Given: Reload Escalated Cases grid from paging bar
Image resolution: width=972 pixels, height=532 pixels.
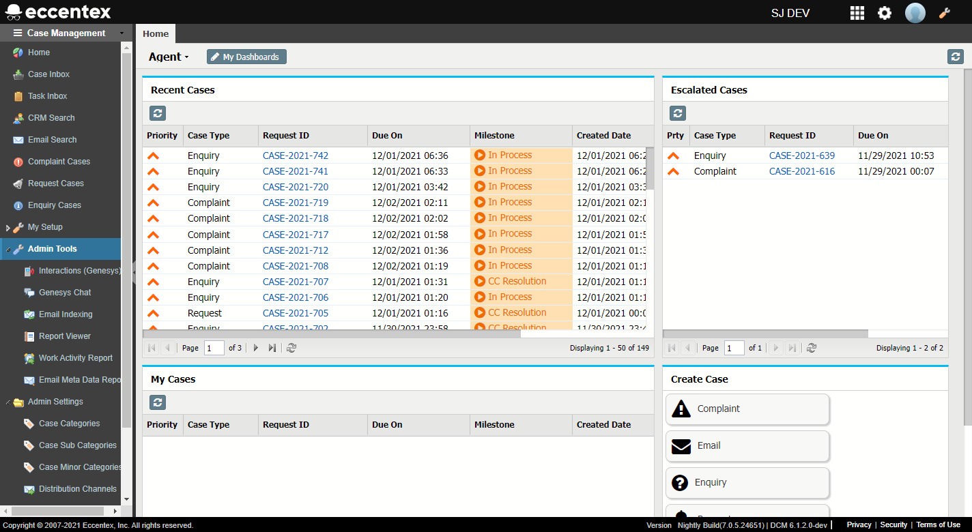Looking at the screenshot, I should coord(812,348).
